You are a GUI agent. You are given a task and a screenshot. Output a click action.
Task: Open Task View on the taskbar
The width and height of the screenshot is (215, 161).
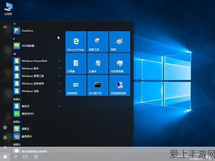coord(25,157)
